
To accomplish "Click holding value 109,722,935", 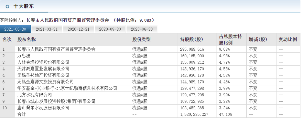I will [192, 101].
